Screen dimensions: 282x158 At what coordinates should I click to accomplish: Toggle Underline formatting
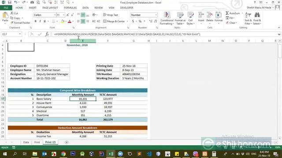[45, 22]
